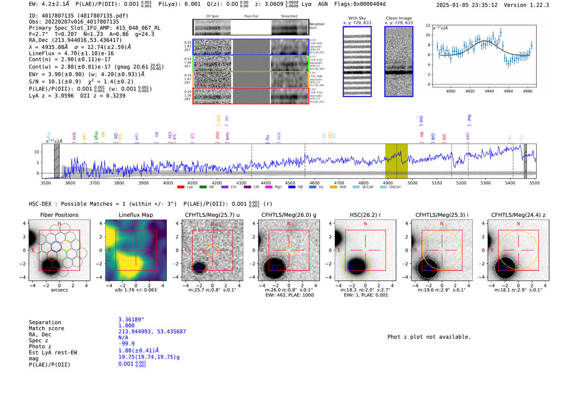Click the EW: 4.2±2.1Å header value
This screenshot has width=578, height=393.
coord(49,4)
